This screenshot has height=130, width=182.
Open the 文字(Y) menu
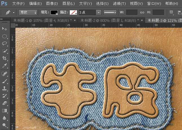85,4
